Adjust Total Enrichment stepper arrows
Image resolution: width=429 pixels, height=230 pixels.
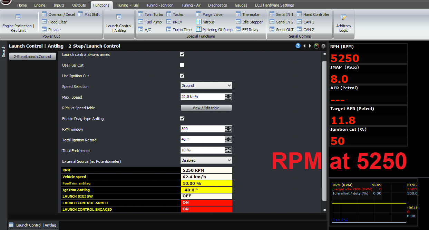[x=228, y=150]
